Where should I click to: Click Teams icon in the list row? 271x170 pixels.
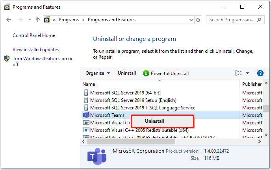(86, 115)
